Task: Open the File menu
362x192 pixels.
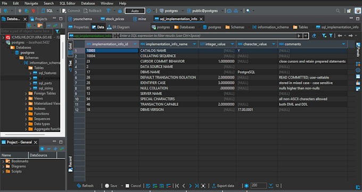Action: click(4, 3)
